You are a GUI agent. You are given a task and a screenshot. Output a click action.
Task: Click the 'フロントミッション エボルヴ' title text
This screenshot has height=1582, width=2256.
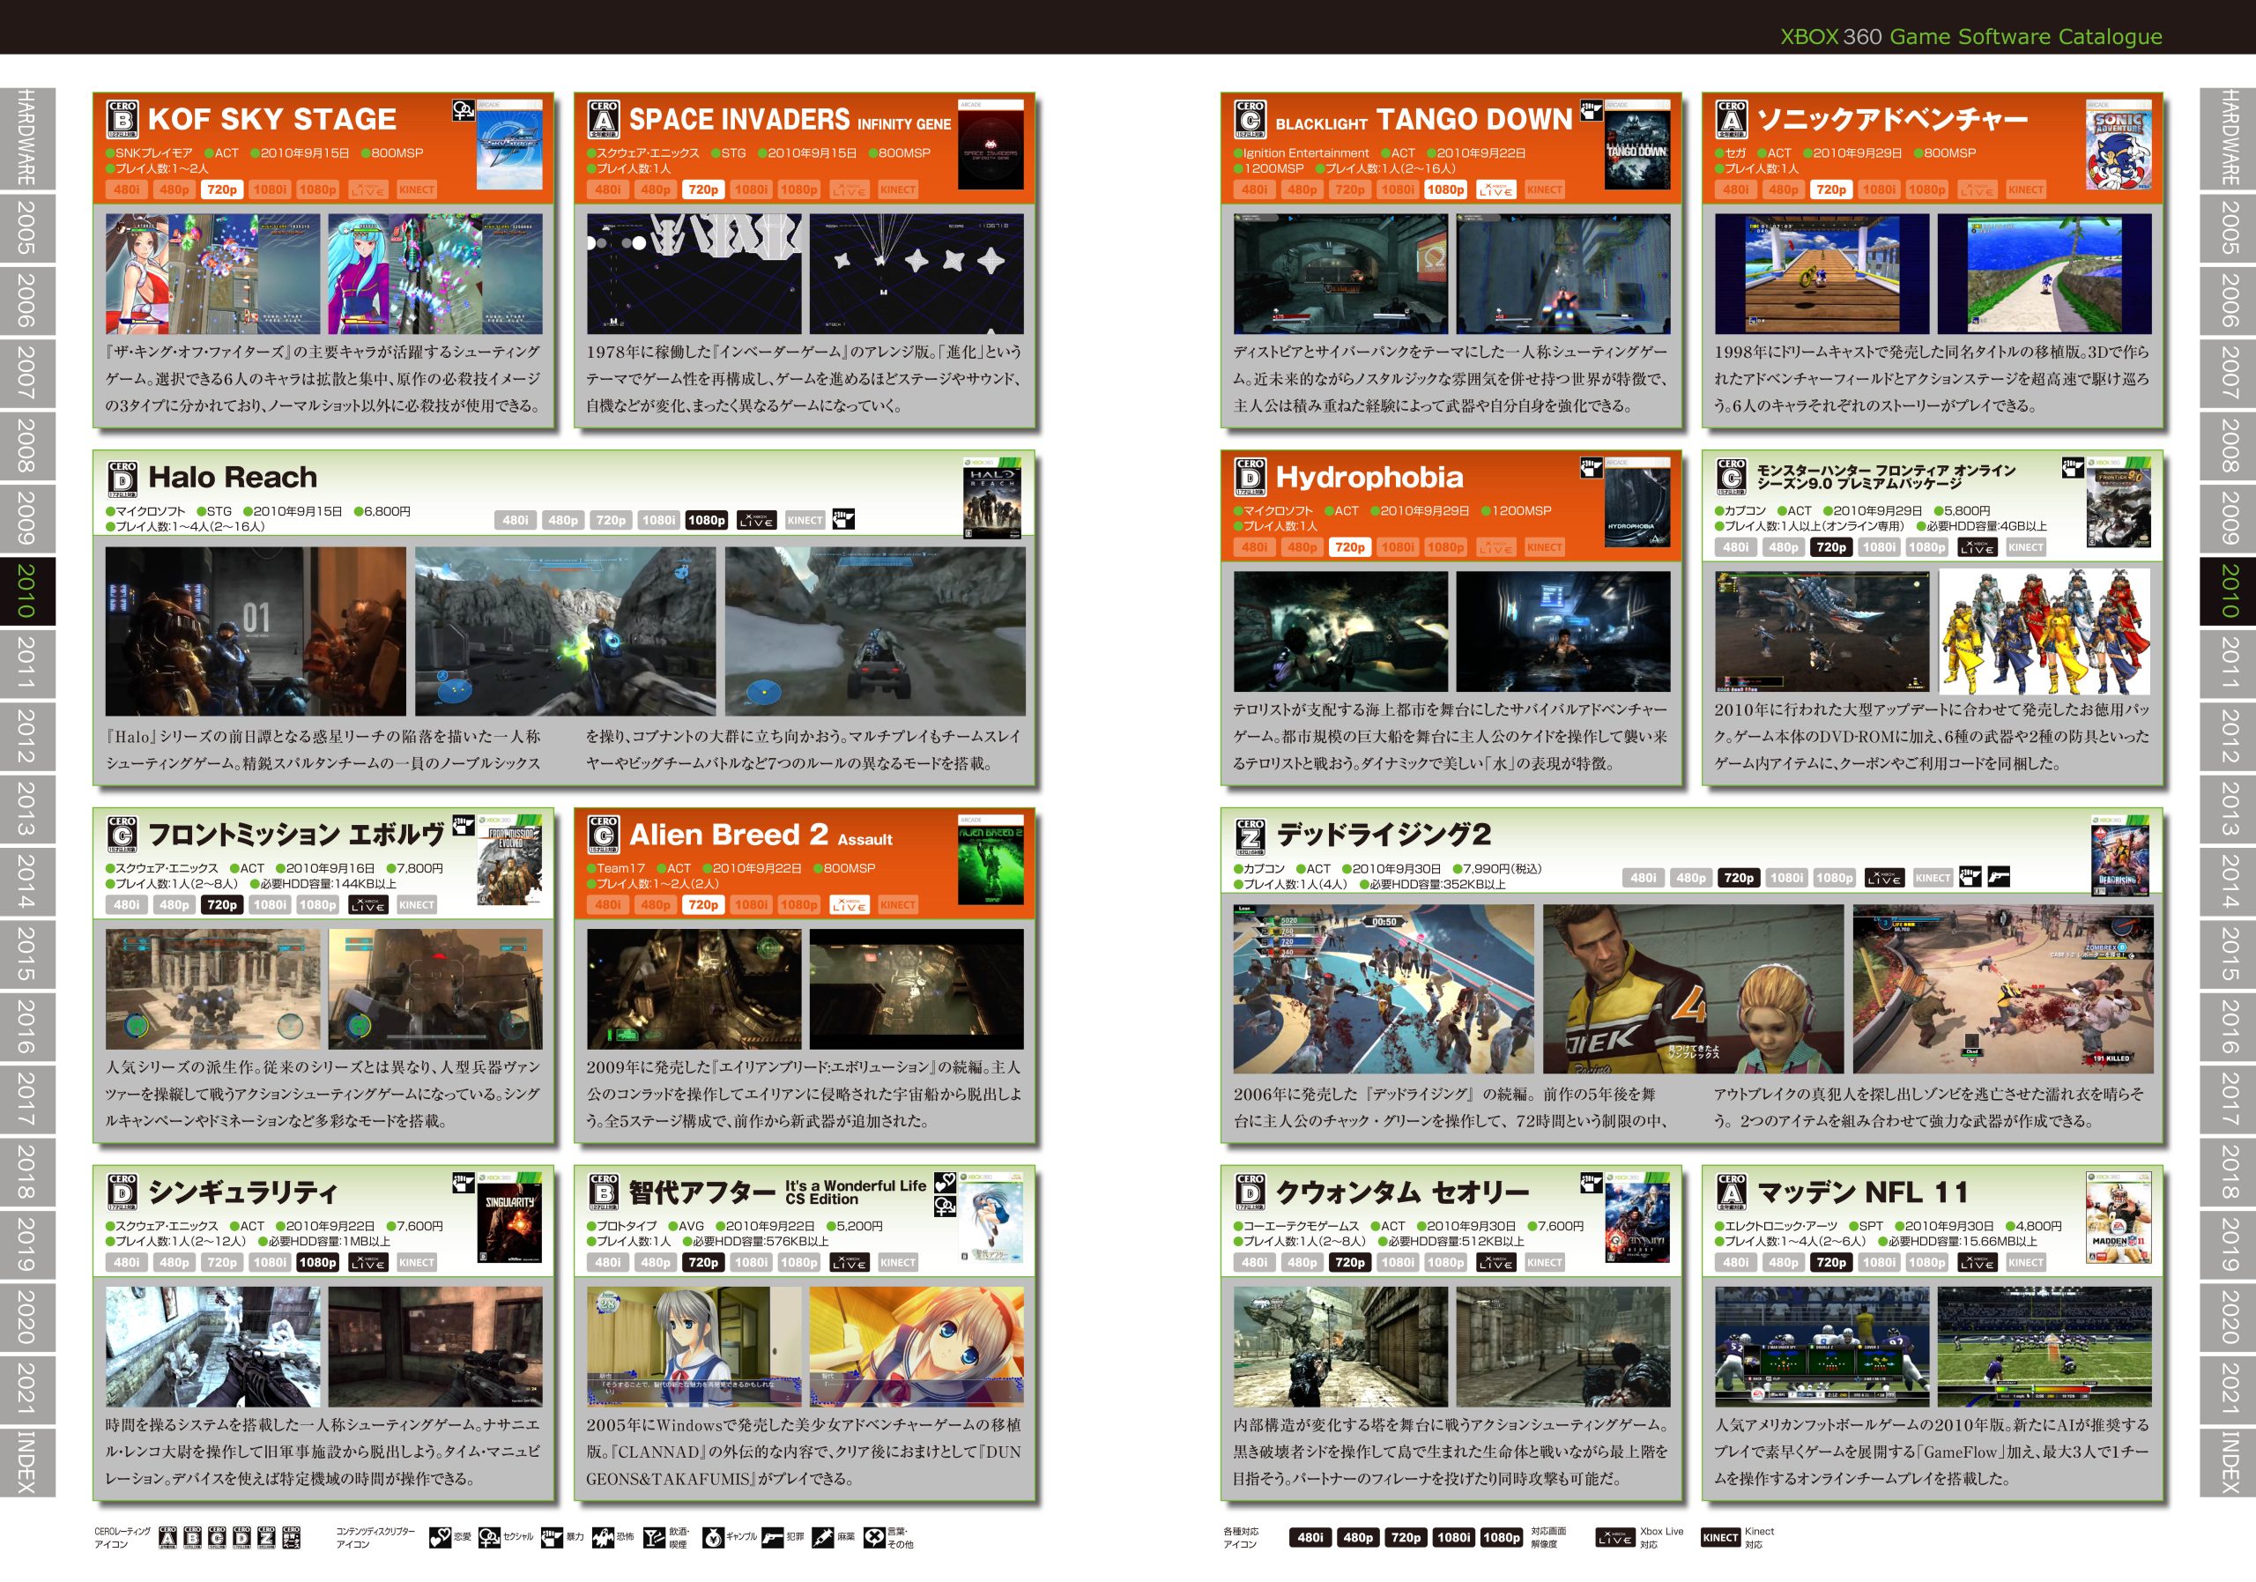[296, 836]
